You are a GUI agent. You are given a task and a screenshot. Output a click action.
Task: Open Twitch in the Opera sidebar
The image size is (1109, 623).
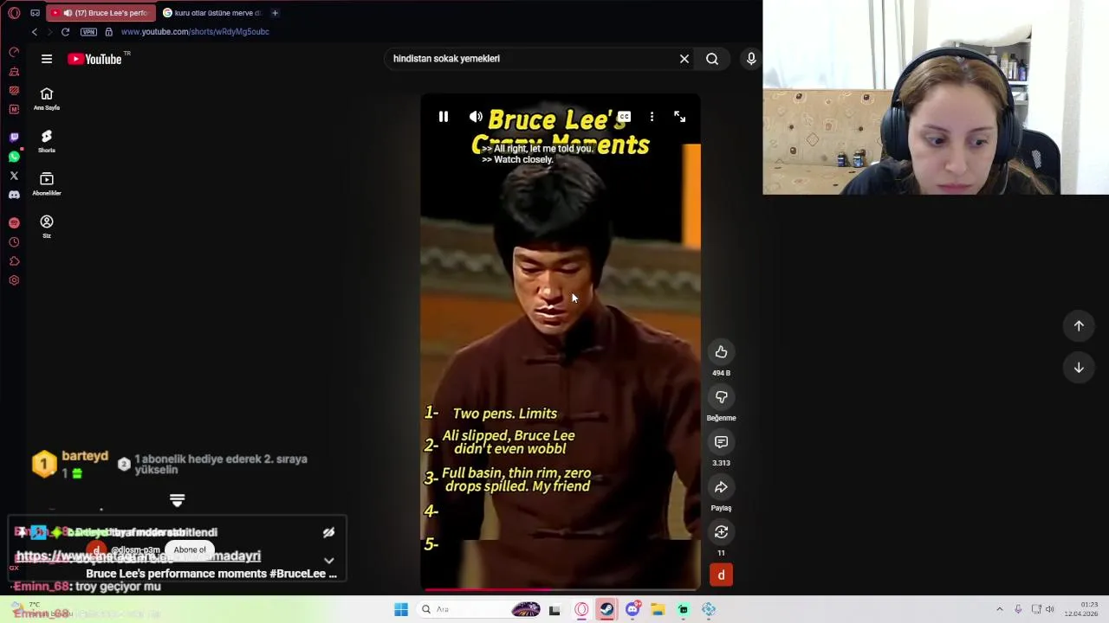tap(14, 137)
